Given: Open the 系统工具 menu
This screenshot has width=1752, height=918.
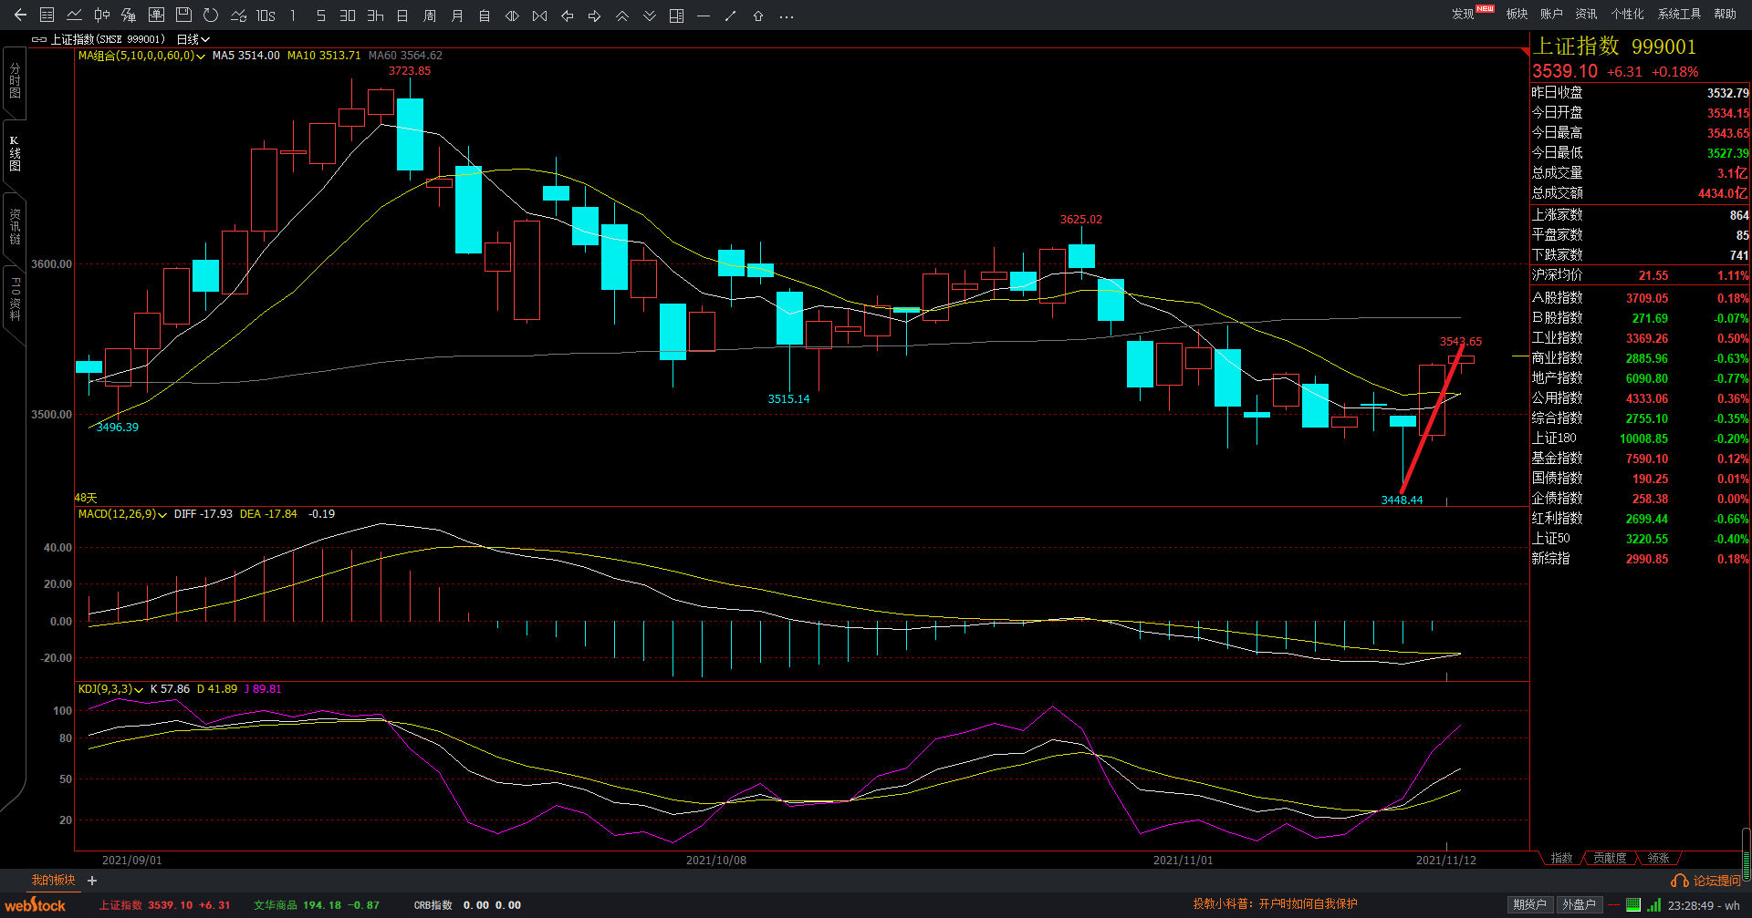Looking at the screenshot, I should coord(1679,14).
